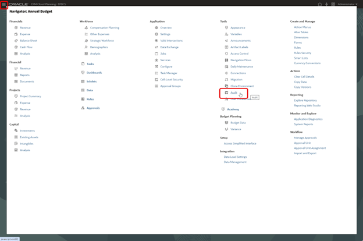Click the Infolets icon

pos(83,81)
